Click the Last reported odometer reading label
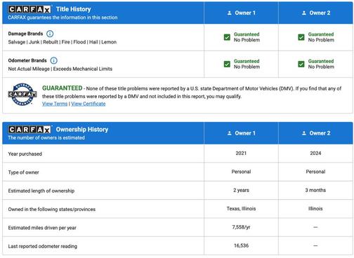 [x=43, y=246]
